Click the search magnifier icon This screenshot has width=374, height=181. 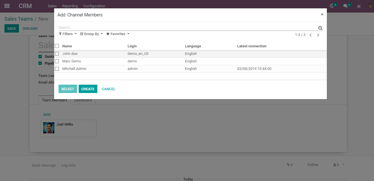tap(320, 28)
